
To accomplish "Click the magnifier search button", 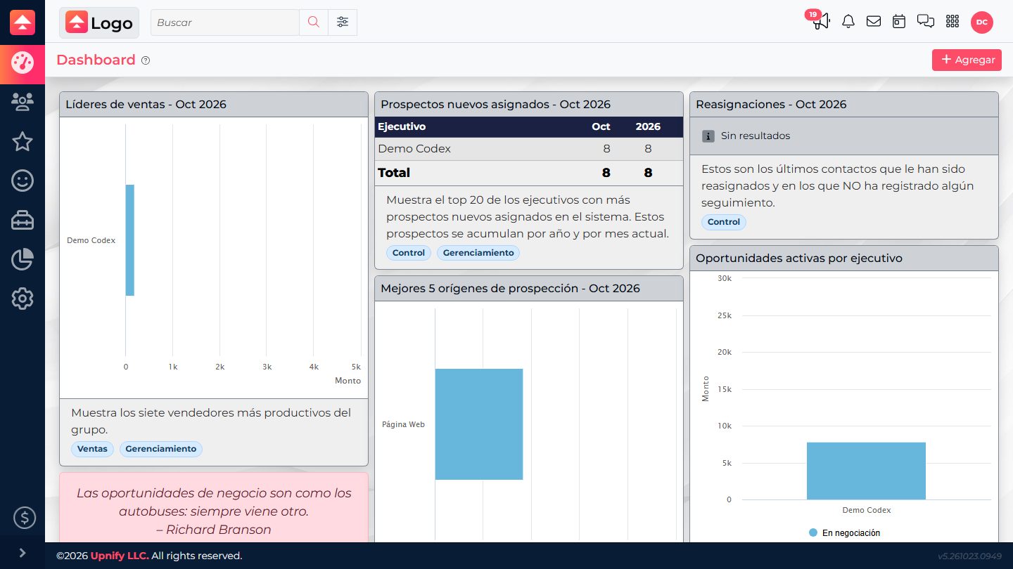I will point(314,22).
